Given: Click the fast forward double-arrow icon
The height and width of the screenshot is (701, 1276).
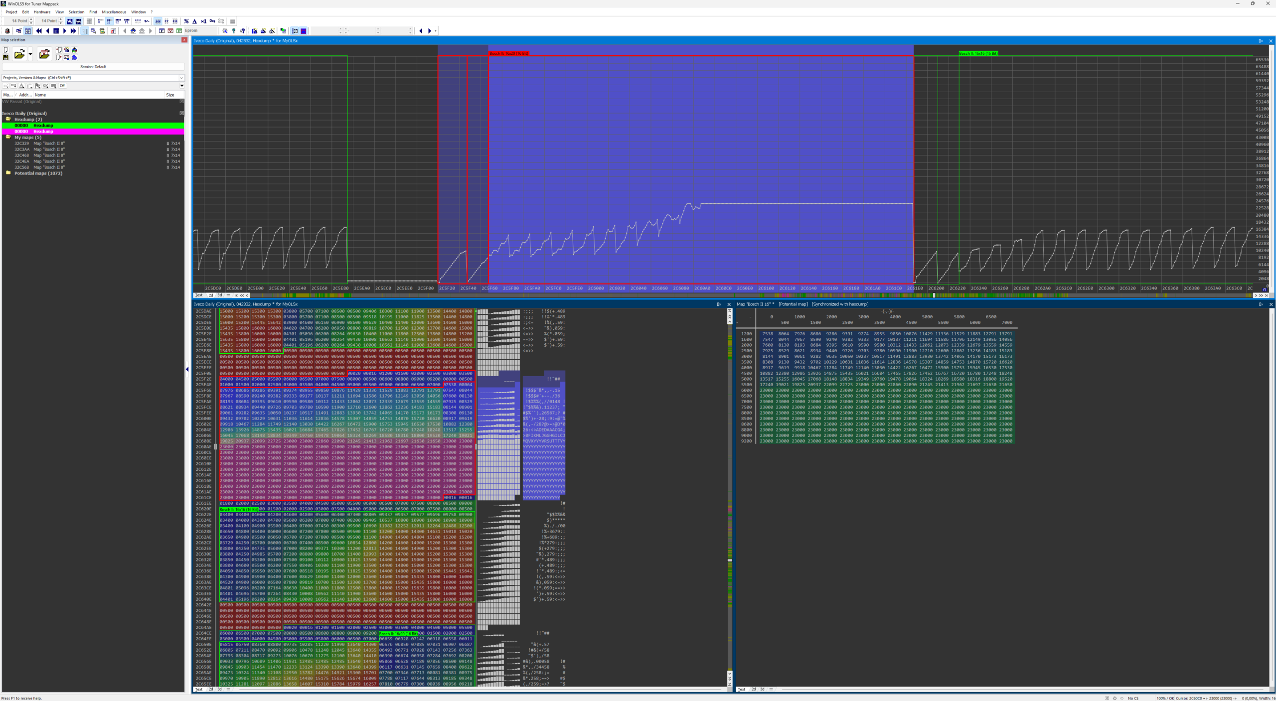Looking at the screenshot, I should click(x=73, y=31).
